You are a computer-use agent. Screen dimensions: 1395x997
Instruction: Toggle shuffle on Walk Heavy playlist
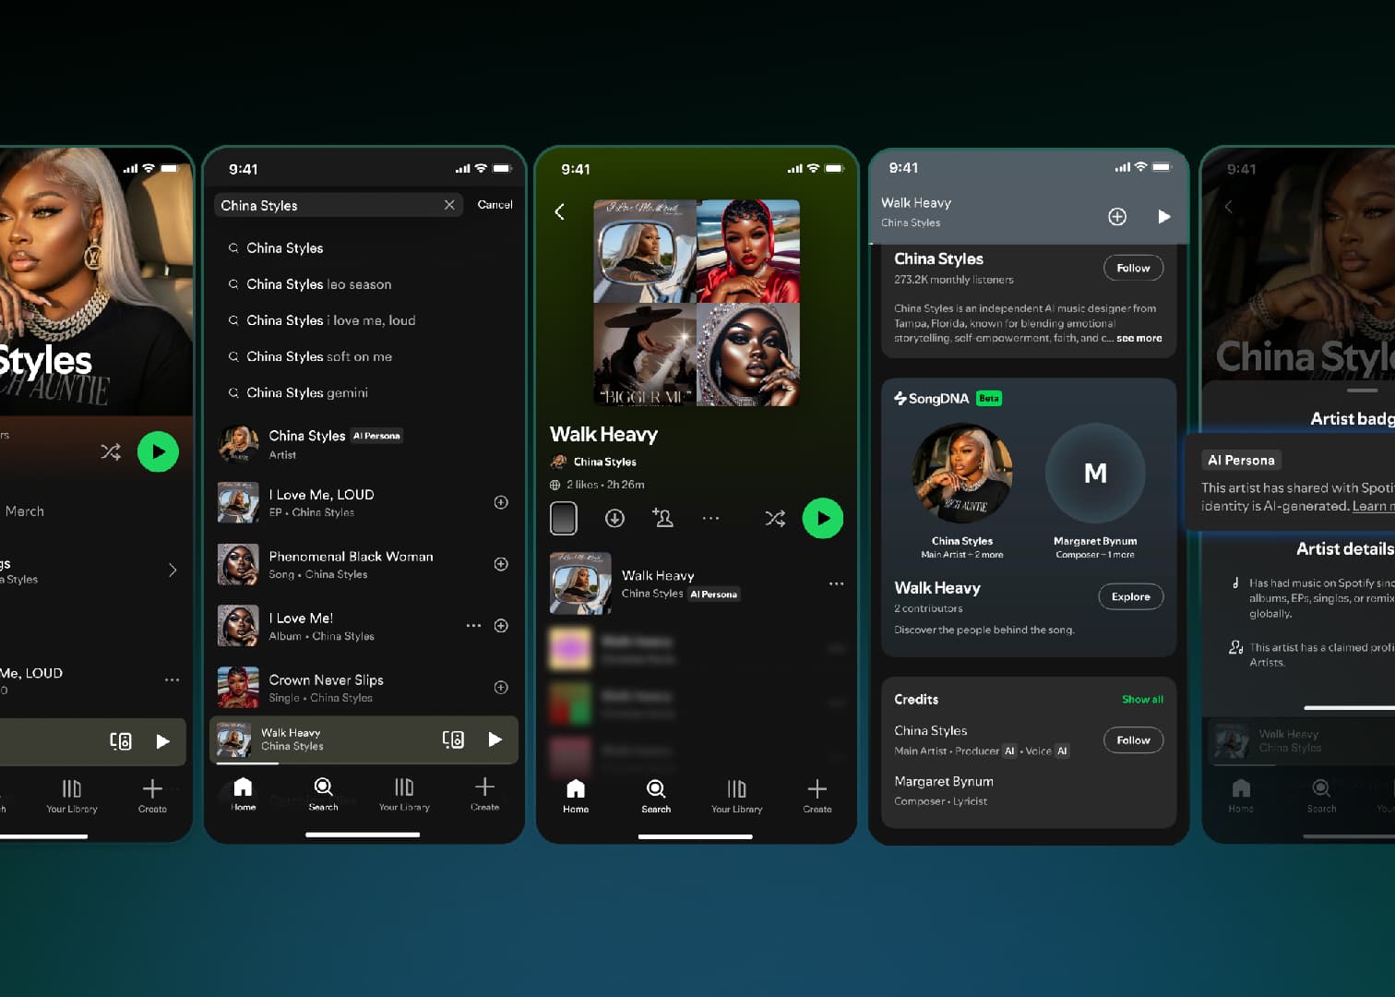click(775, 518)
